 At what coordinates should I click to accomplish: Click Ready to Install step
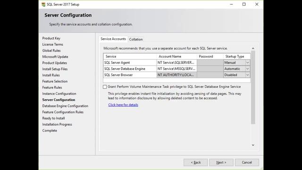tap(53, 119)
